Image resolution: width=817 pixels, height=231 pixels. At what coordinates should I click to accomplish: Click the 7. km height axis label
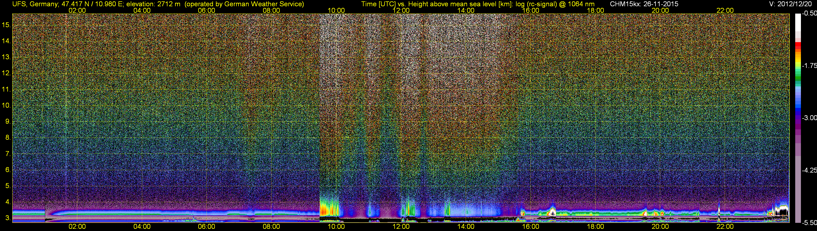pyautogui.click(x=8, y=154)
